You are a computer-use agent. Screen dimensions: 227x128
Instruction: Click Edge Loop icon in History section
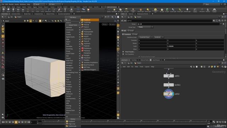click(x=67, y=124)
